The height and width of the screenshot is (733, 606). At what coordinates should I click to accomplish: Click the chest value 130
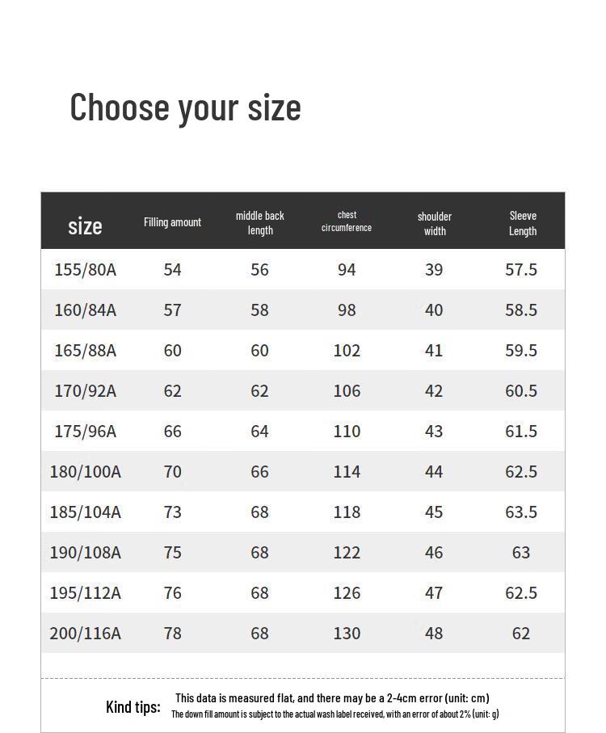click(x=347, y=633)
